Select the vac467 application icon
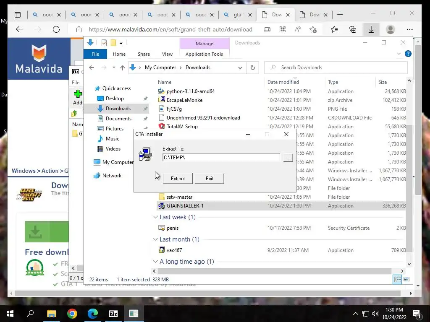The width and height of the screenshot is (430, 322). (162, 250)
